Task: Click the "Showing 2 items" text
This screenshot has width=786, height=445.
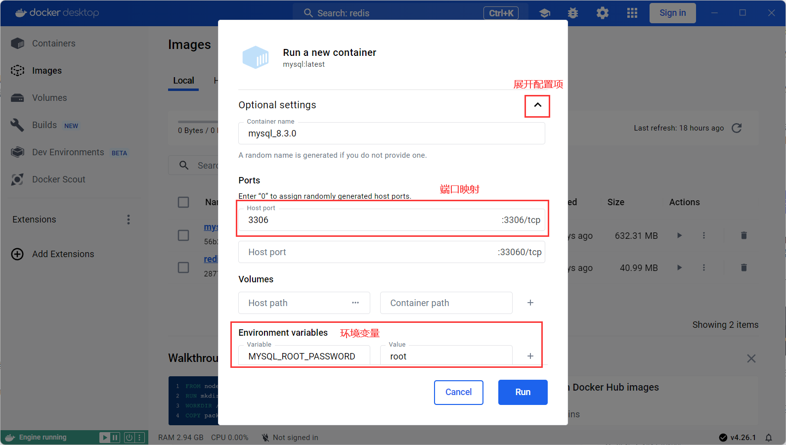Action: (725, 325)
